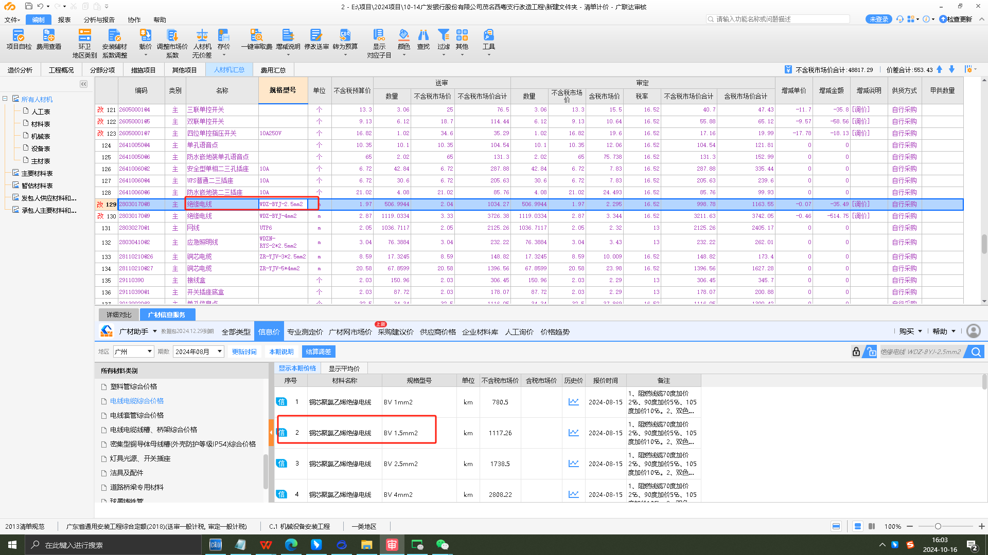View price trend chart for BV 2.5mm2
The width and height of the screenshot is (988, 555).
[573, 464]
